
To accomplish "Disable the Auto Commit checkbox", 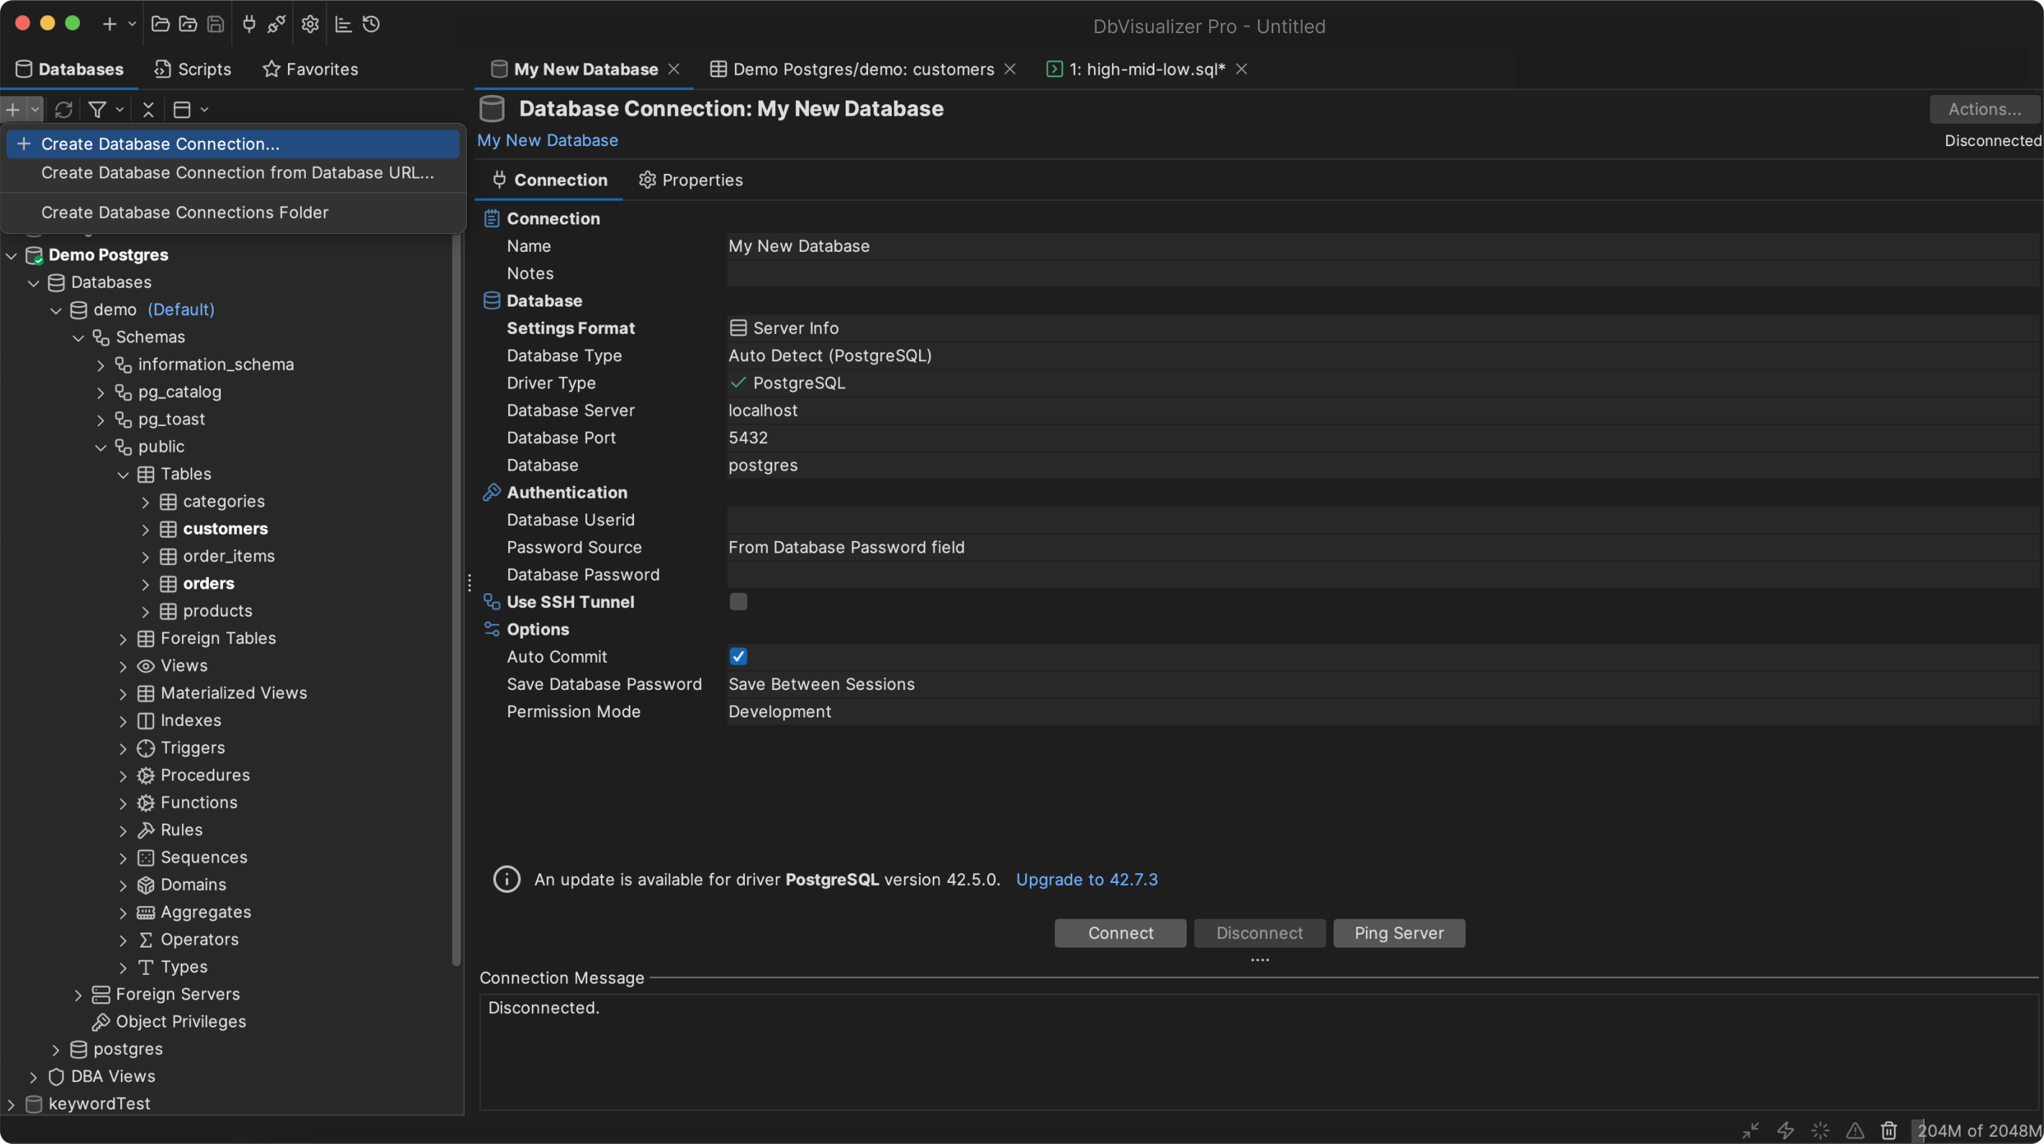I will 738,656.
